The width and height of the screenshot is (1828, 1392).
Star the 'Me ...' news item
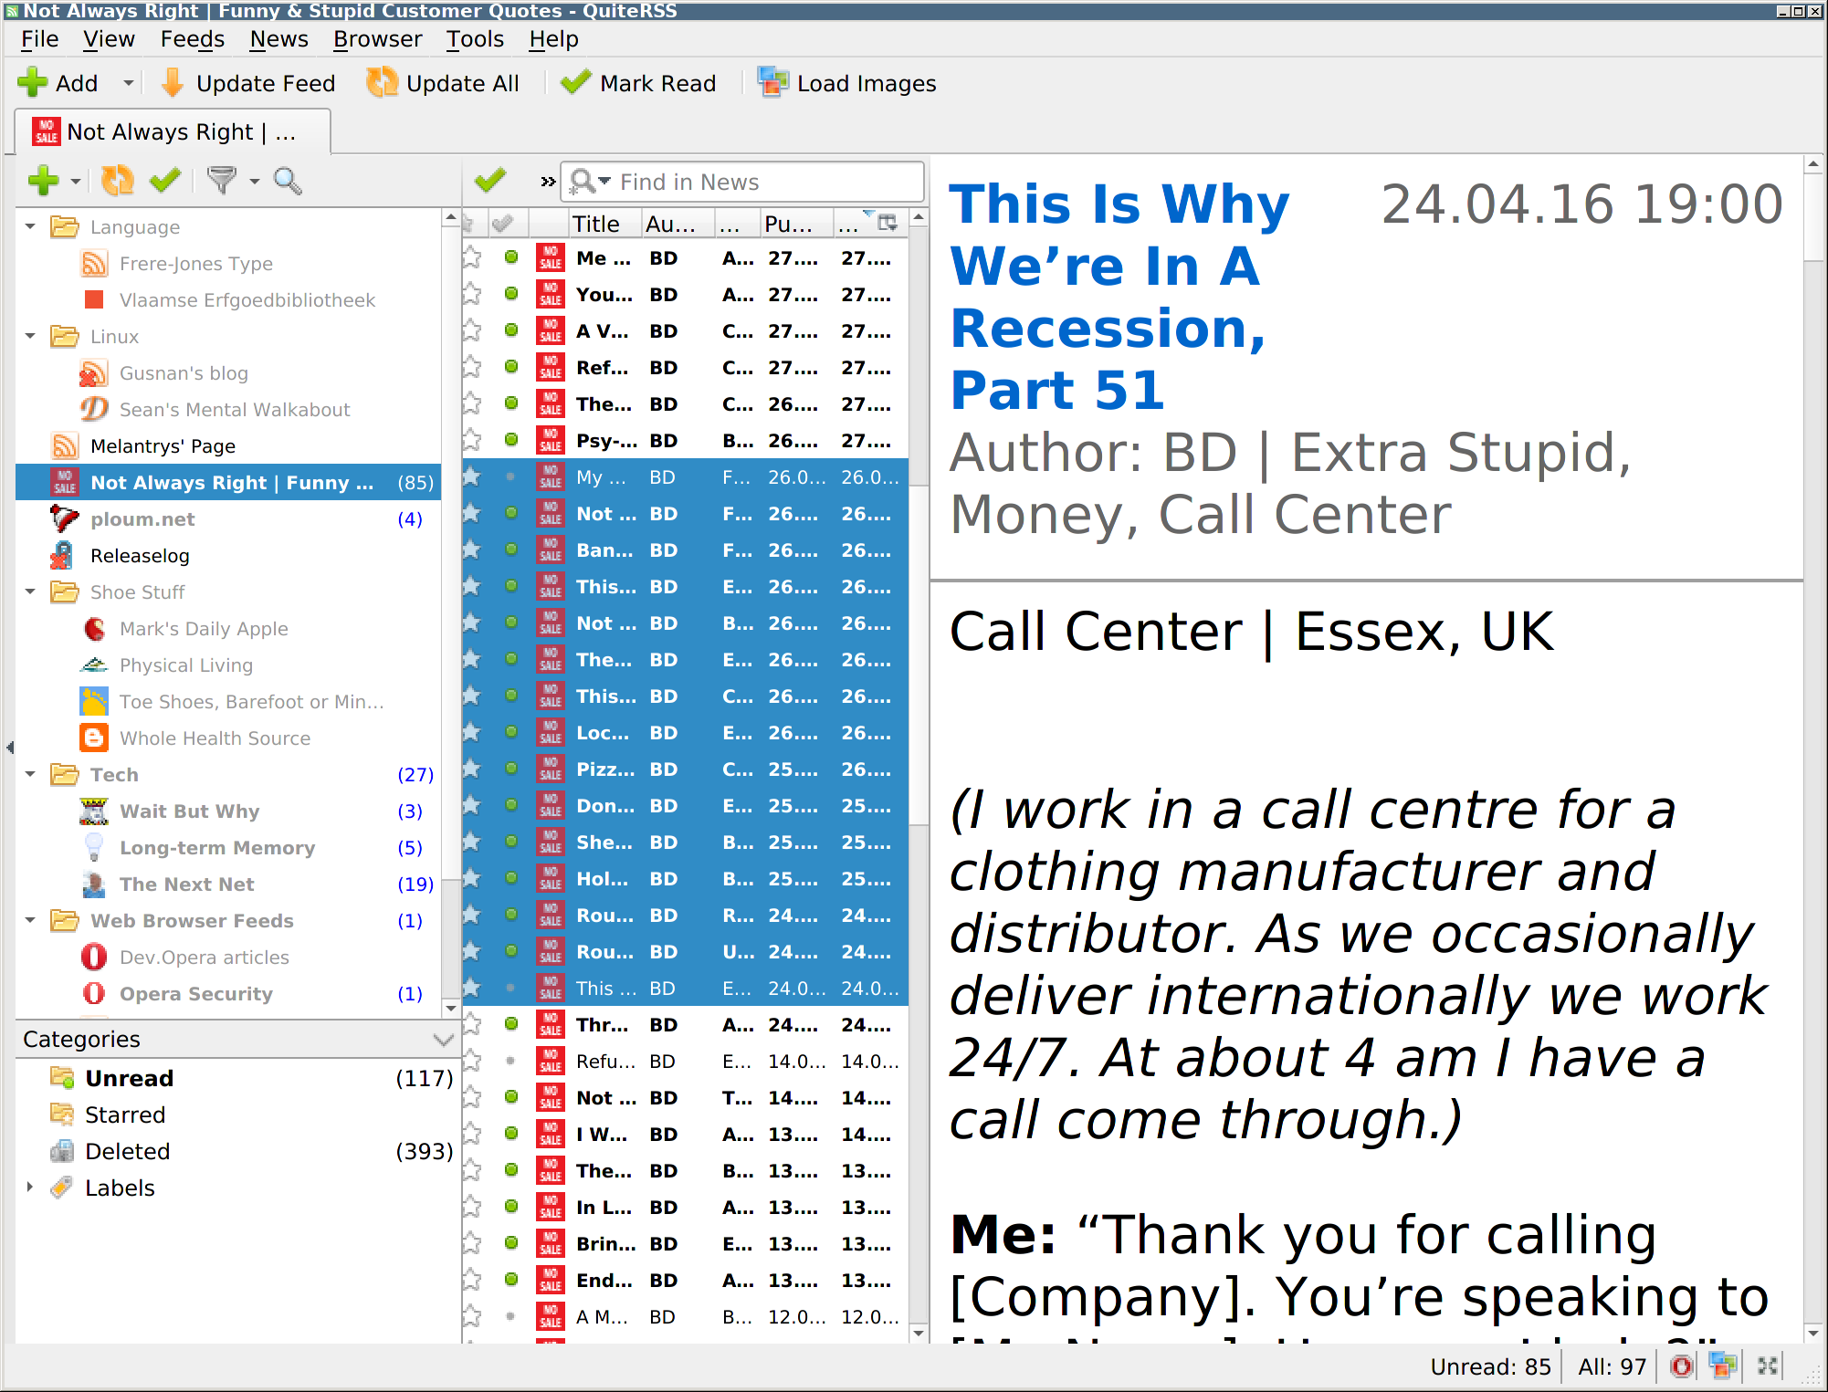click(472, 257)
